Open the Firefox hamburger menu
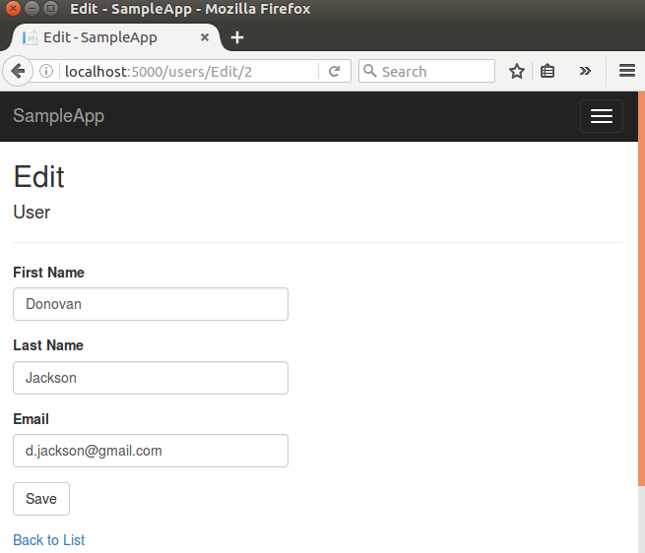This screenshot has height=553, width=645. tap(626, 71)
